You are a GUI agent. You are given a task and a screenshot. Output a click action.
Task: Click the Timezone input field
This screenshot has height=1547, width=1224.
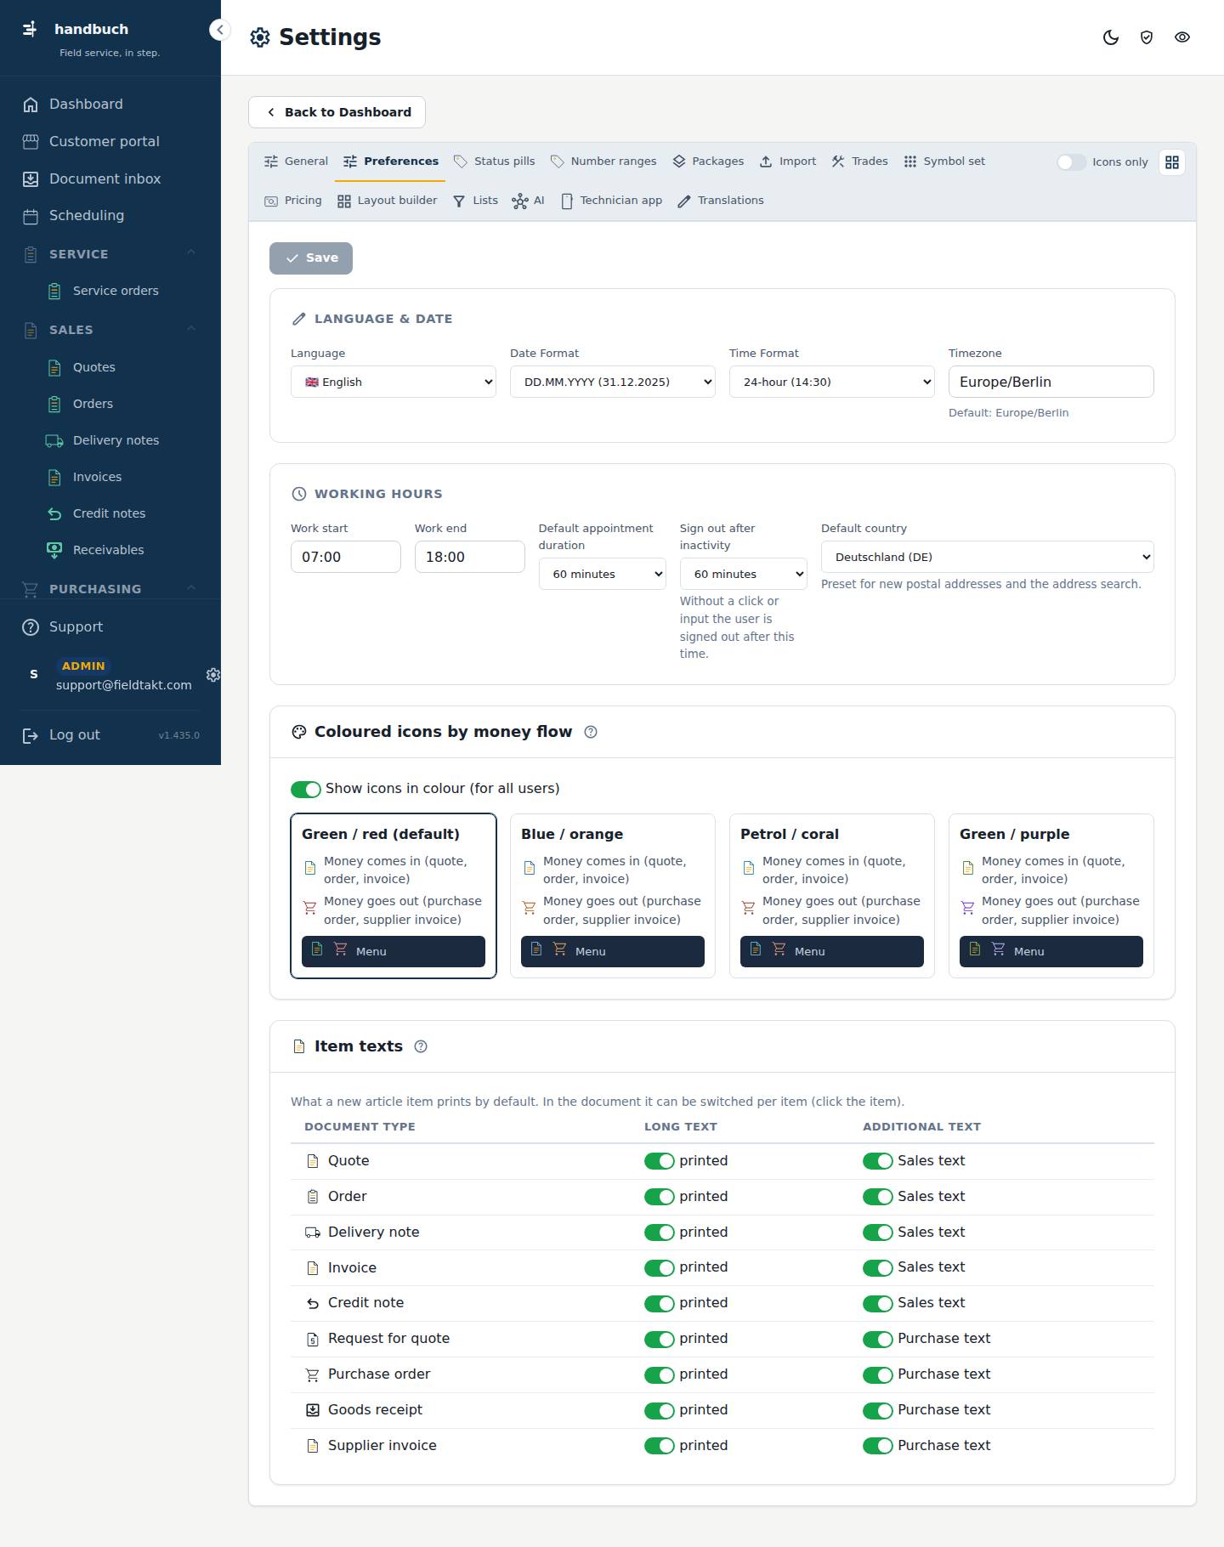1051,382
